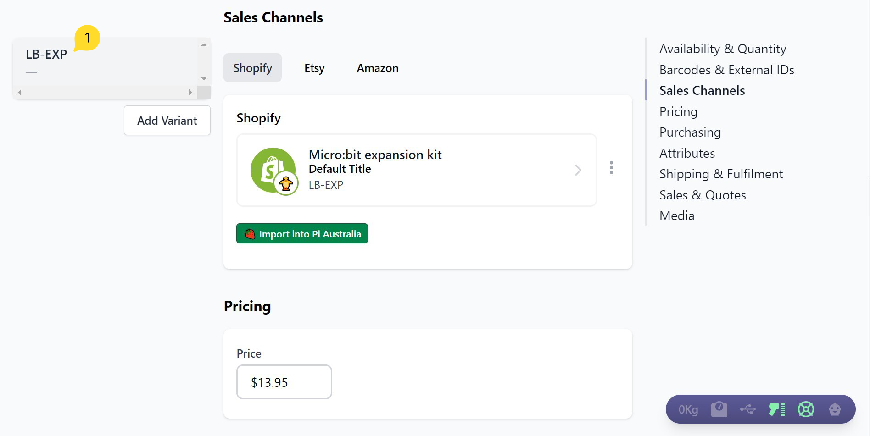Jump to Availability & Quantity section
Viewport: 870px width, 436px height.
722,49
